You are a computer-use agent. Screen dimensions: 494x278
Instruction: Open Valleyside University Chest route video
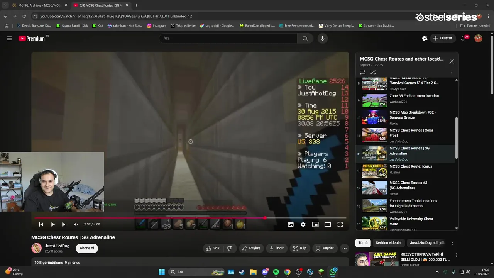pos(405,223)
